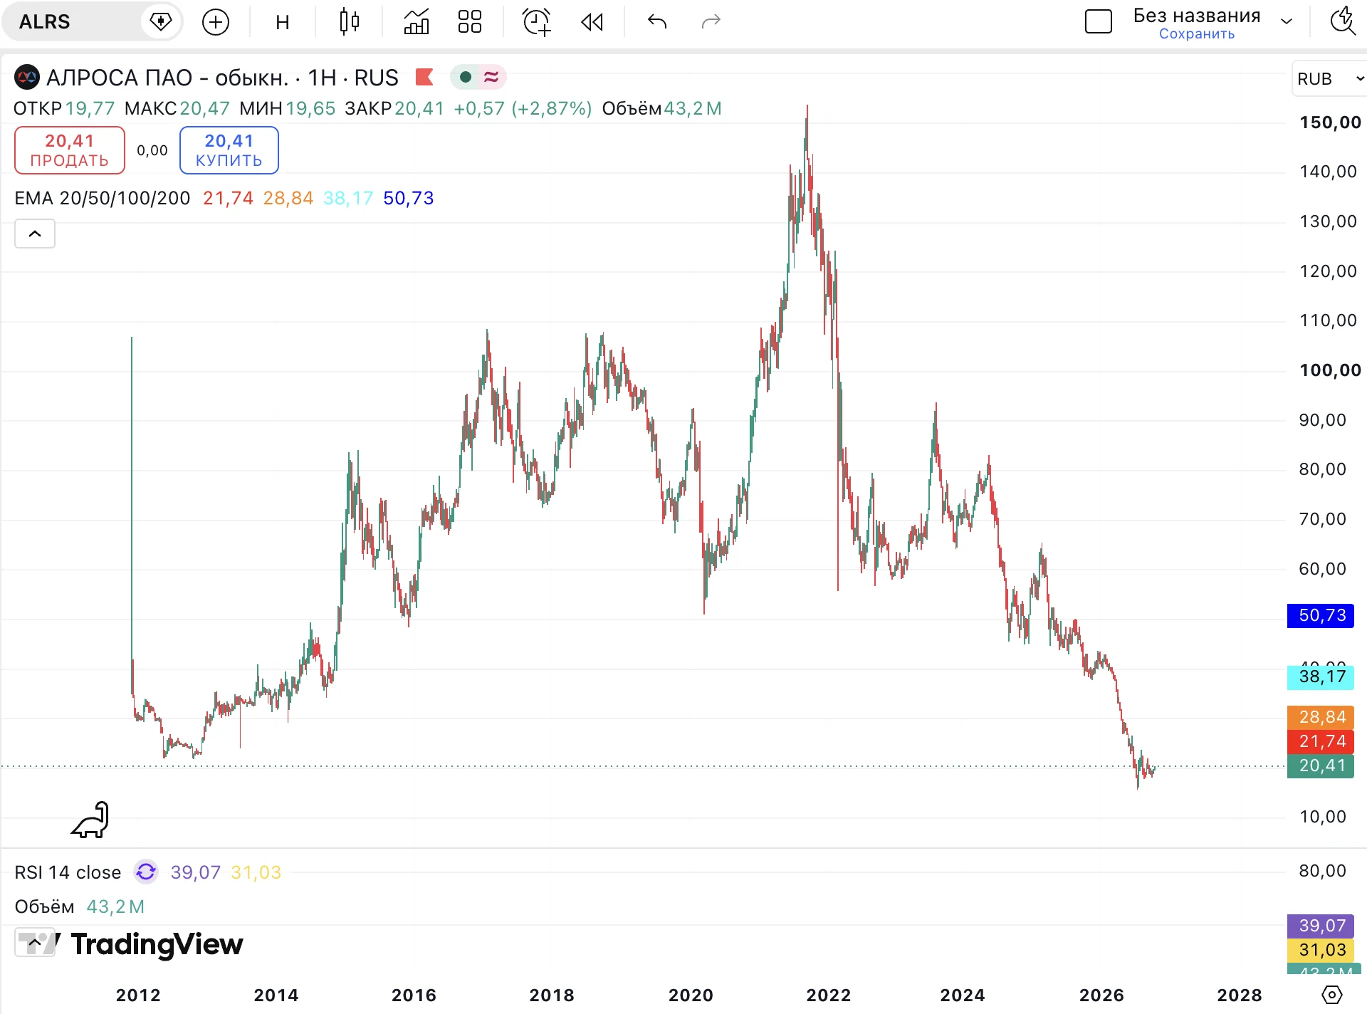Image resolution: width=1367 pixels, height=1014 pixels.
Task: Expand layout dropdown arrow beside 'Без названия'
Action: point(1287,22)
